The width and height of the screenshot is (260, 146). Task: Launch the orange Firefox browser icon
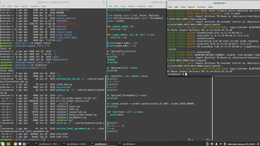click(x=15, y=144)
